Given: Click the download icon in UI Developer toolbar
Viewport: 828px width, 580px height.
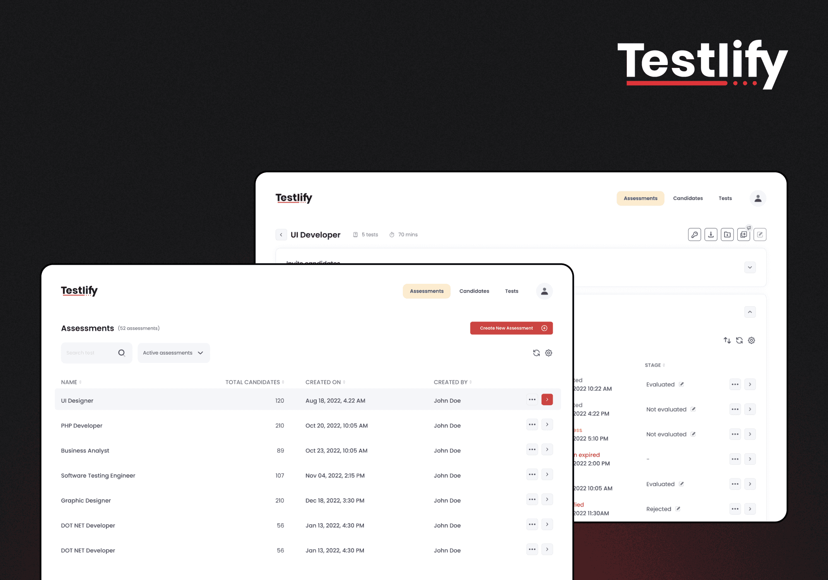Looking at the screenshot, I should click(711, 234).
